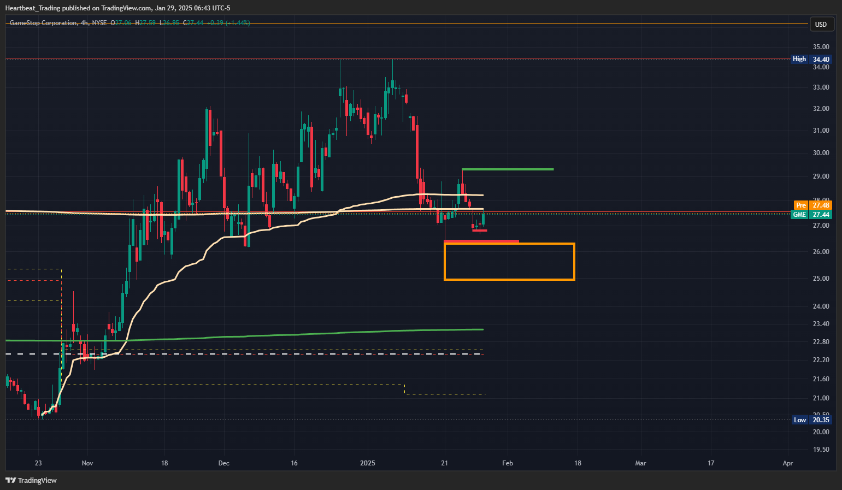
Task: Click the 16 date label on time axis
Action: pyautogui.click(x=295, y=463)
